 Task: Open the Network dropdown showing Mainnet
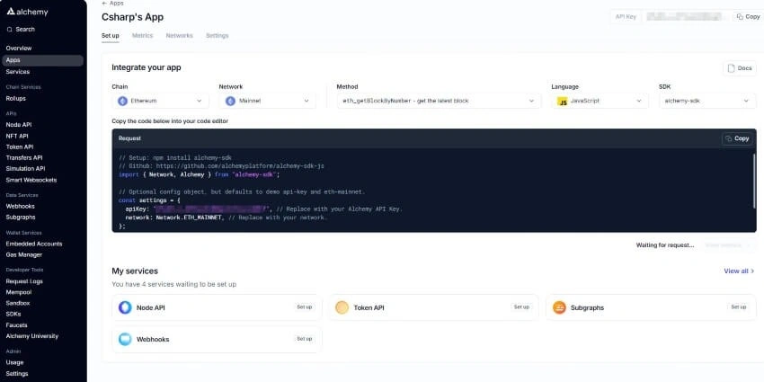point(268,101)
